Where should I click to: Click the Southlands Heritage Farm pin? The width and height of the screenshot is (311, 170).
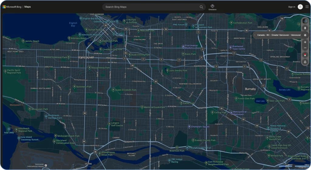click(46, 116)
